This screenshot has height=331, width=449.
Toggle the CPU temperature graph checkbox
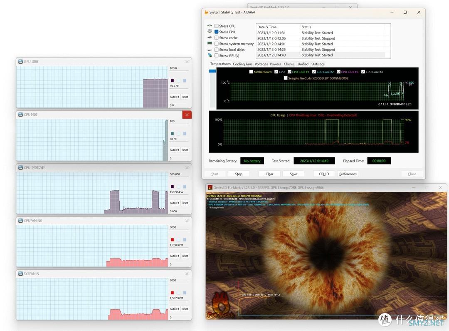(276, 72)
